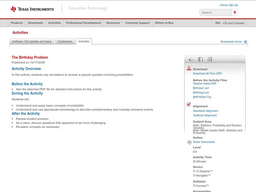Click eNews Sign Up
This screenshot has width=256, height=192.
click(228, 5)
